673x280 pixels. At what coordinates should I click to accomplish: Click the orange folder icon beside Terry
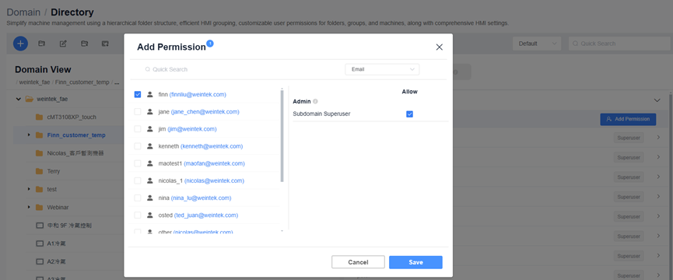[40, 171]
